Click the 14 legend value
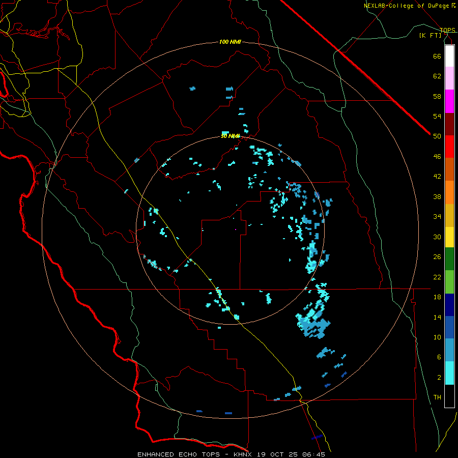Viewport: 458px width, 458px height. [x=437, y=317]
